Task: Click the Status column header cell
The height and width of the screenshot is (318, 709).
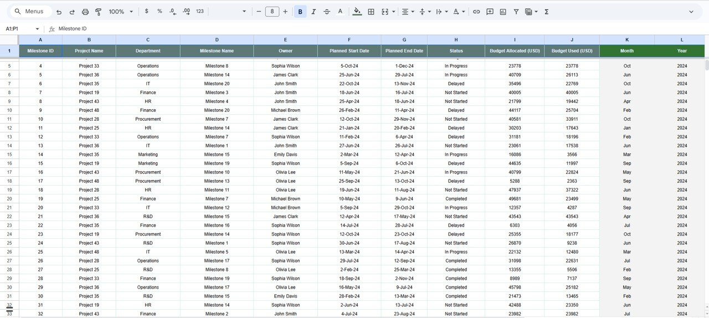Action: (456, 51)
